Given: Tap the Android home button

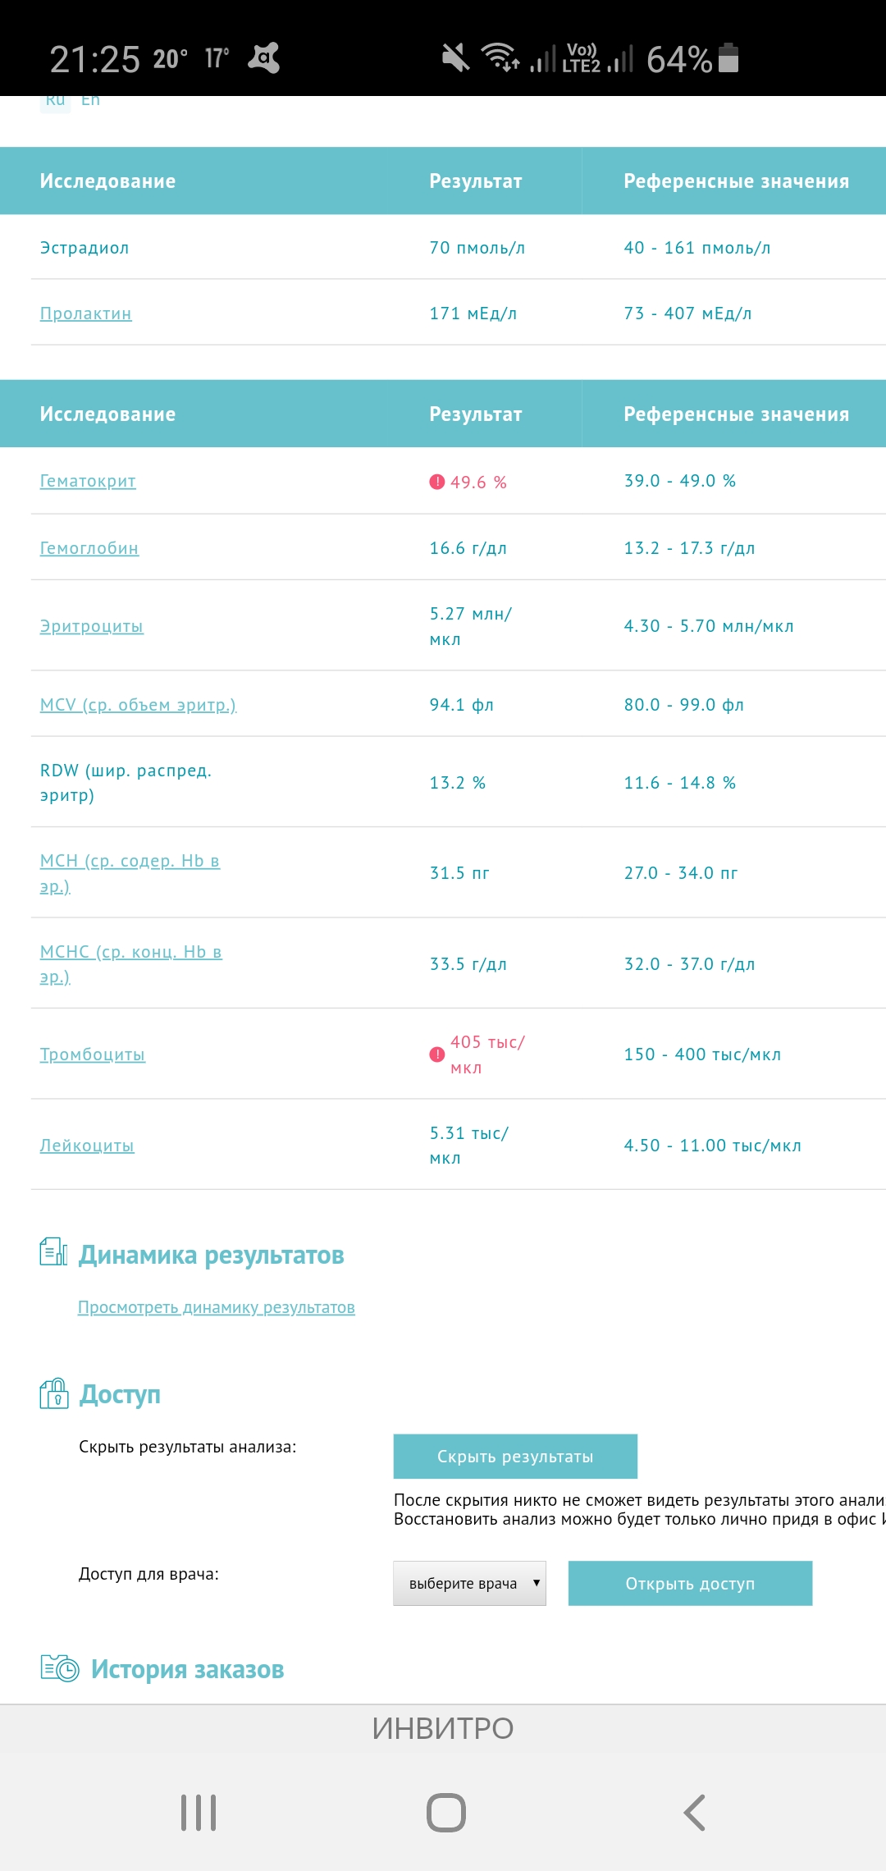Looking at the screenshot, I should pyautogui.click(x=445, y=1813).
